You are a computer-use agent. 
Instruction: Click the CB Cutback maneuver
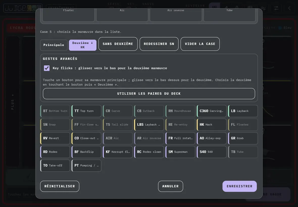tap(149, 111)
